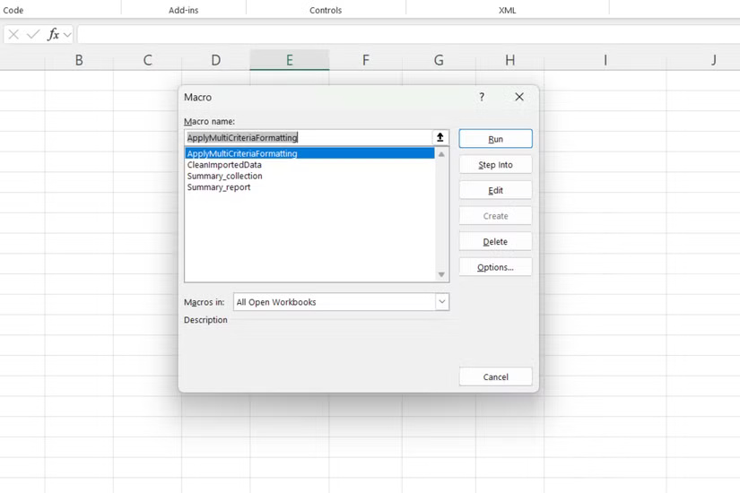Cancel the Macro dialog
The image size is (740, 493).
click(x=495, y=377)
